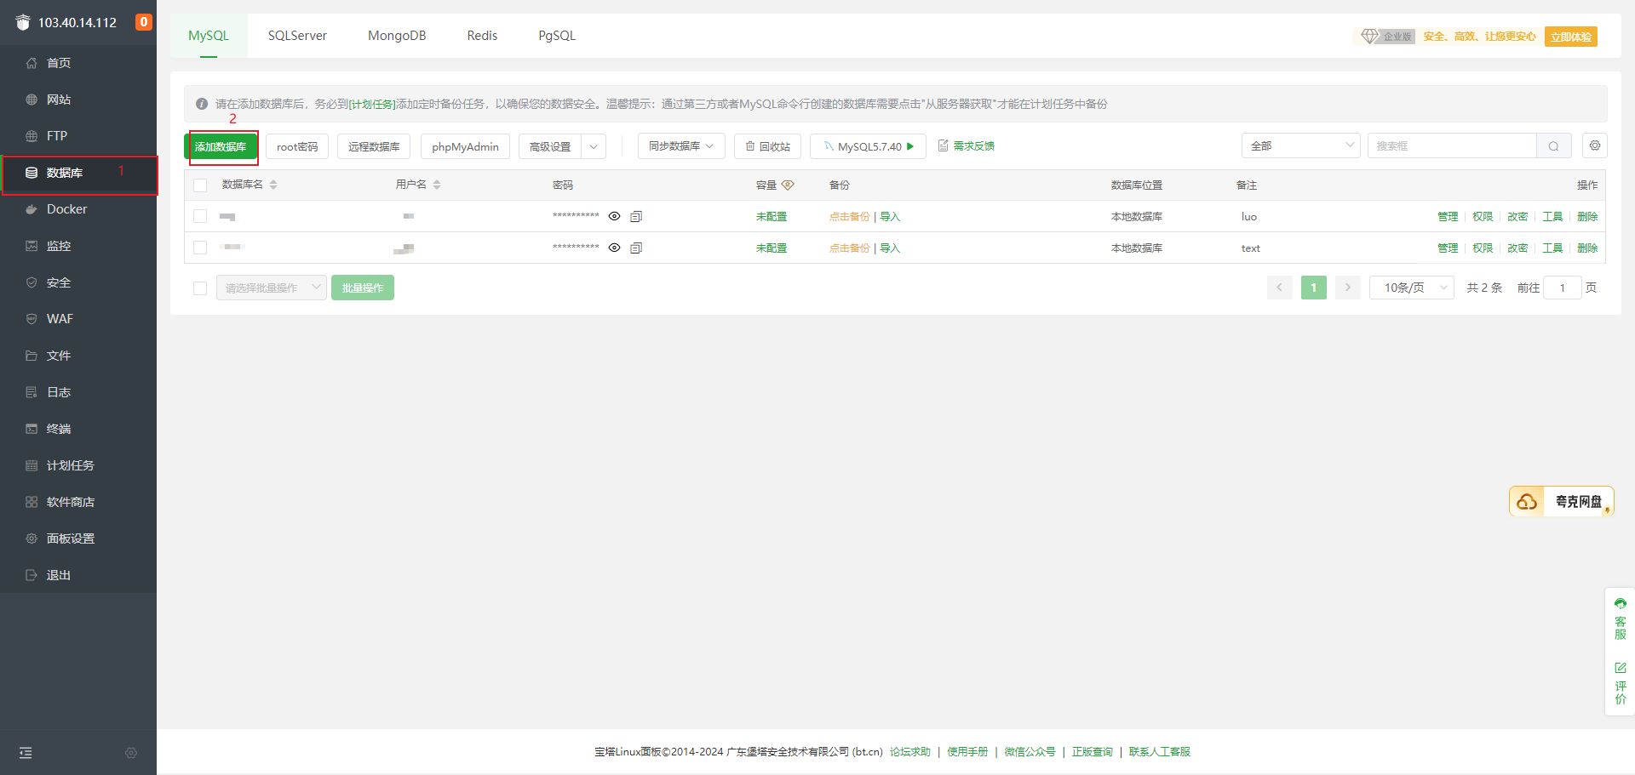The height and width of the screenshot is (775, 1635).
Task: Open the 网站 sidebar item
Action: (x=78, y=100)
